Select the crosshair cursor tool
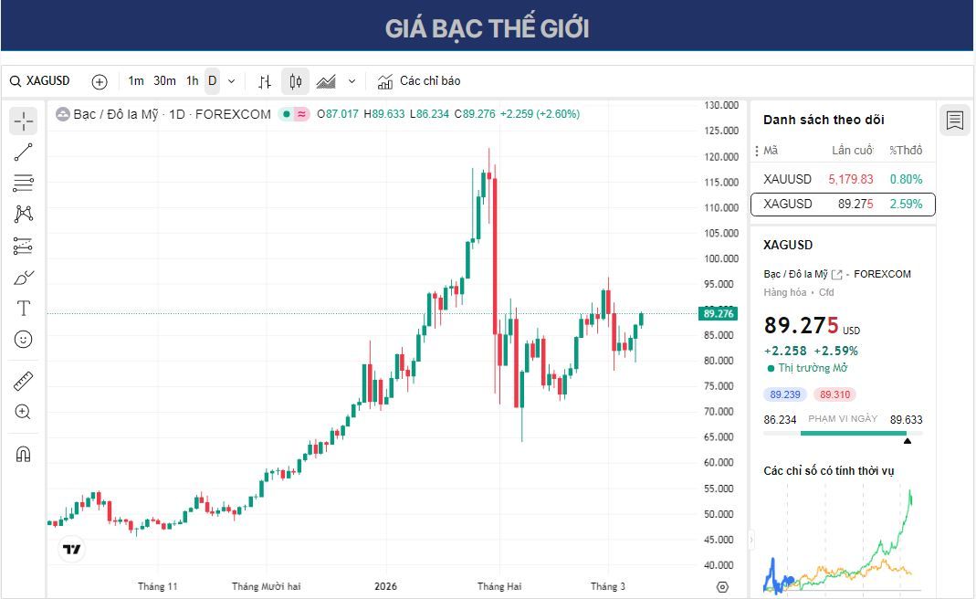This screenshot has width=976, height=599. [23, 121]
